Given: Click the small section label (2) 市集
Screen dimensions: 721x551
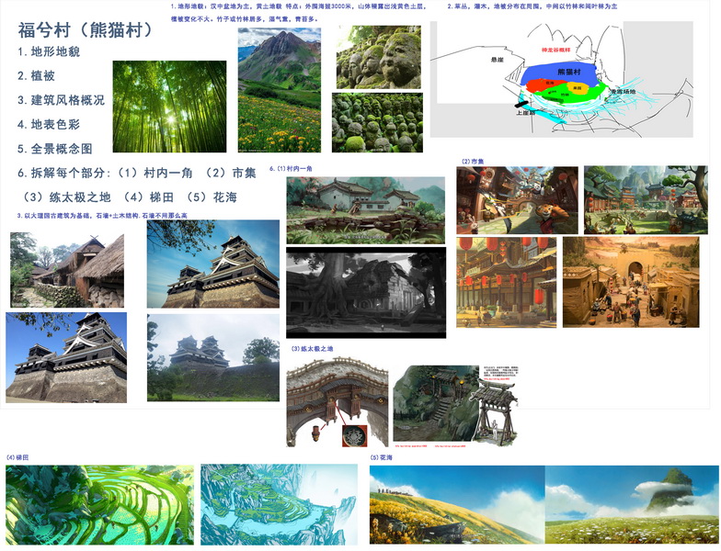Looking at the screenshot, I should (x=473, y=162).
